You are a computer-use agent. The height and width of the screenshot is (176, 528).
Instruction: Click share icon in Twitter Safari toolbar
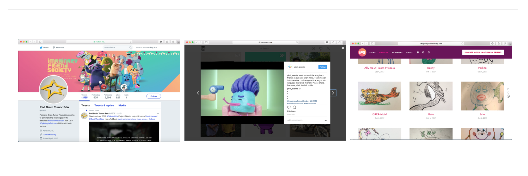[167, 42]
